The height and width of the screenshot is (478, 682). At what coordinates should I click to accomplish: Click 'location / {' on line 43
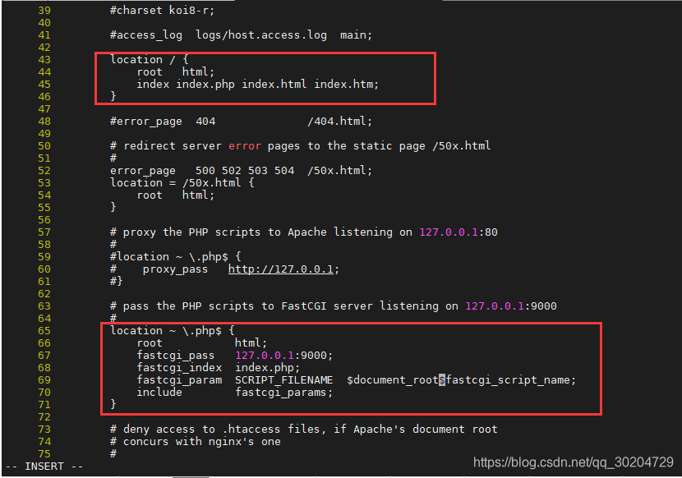pos(150,60)
